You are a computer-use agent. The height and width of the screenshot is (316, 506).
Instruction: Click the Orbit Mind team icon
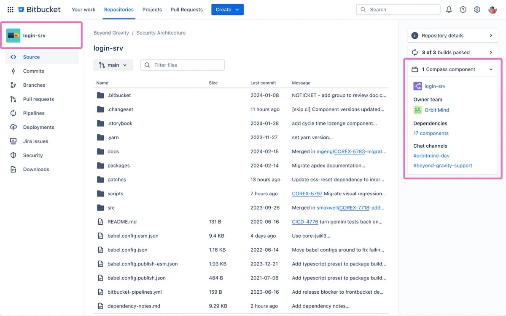click(x=417, y=110)
